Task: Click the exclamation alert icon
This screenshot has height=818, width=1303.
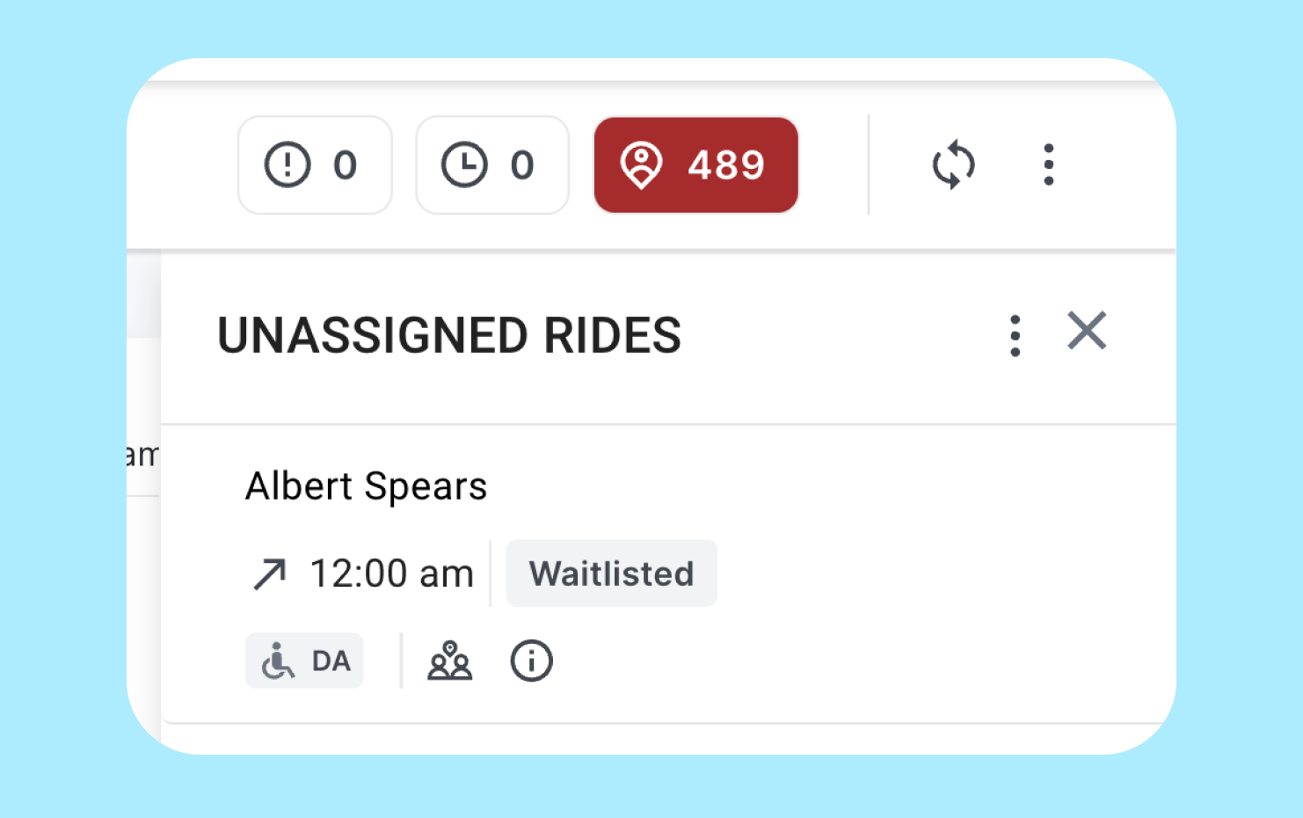Action: point(288,164)
